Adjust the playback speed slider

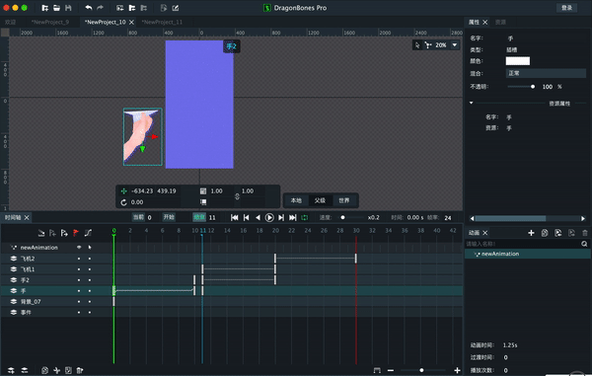[x=342, y=217]
